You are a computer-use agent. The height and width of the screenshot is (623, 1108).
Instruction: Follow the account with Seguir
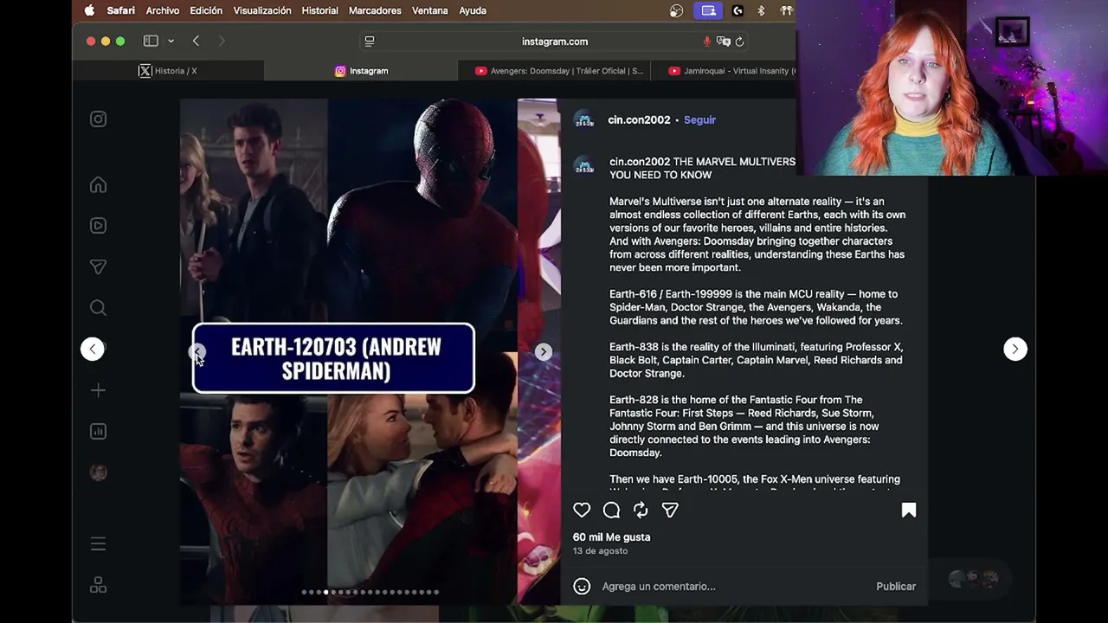(x=699, y=120)
